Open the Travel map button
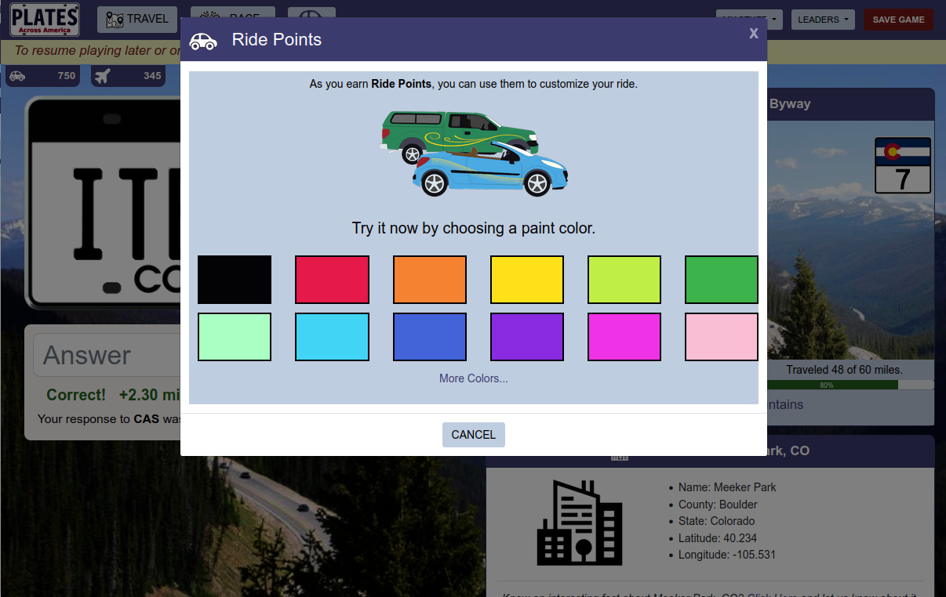The width and height of the screenshot is (946, 597). [x=137, y=20]
